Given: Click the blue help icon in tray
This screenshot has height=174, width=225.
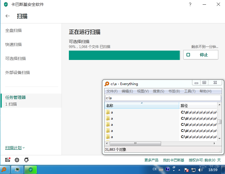Looking at the screenshot, I should coord(168,169).
